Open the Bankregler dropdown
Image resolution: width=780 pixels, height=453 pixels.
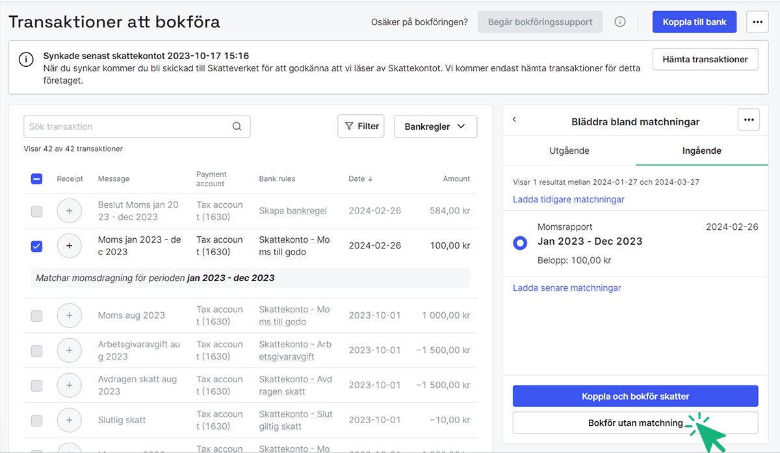tap(435, 126)
